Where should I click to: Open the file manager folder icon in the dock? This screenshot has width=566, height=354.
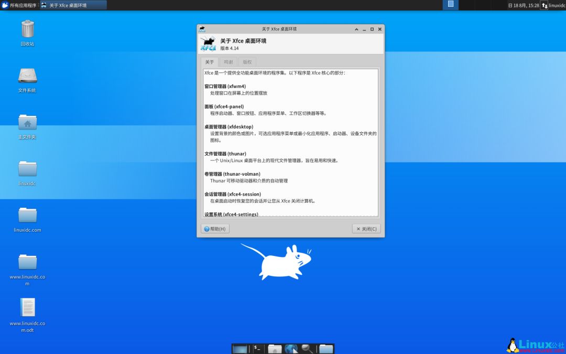325,348
